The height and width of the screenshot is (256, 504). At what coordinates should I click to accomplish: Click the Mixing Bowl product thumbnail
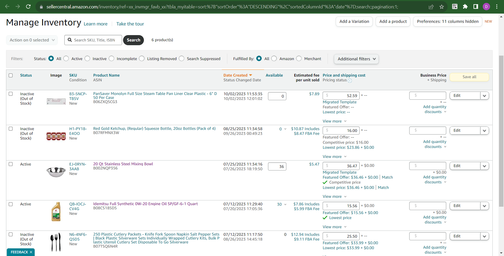56,172
